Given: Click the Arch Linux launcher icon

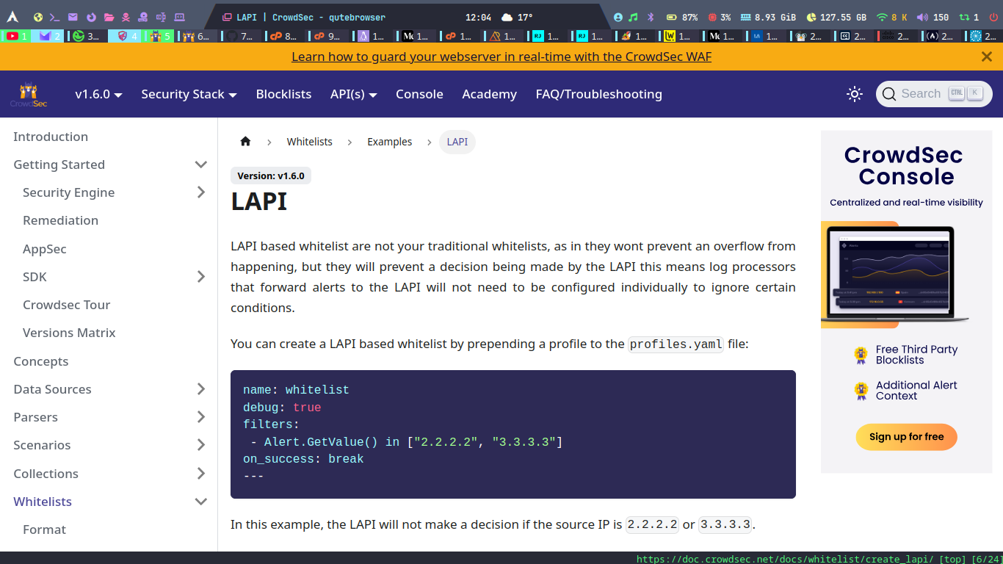Looking at the screenshot, I should 12,17.
